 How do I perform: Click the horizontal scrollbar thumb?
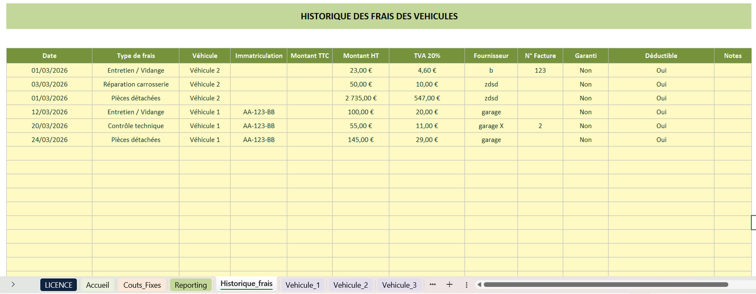[x=606, y=285]
